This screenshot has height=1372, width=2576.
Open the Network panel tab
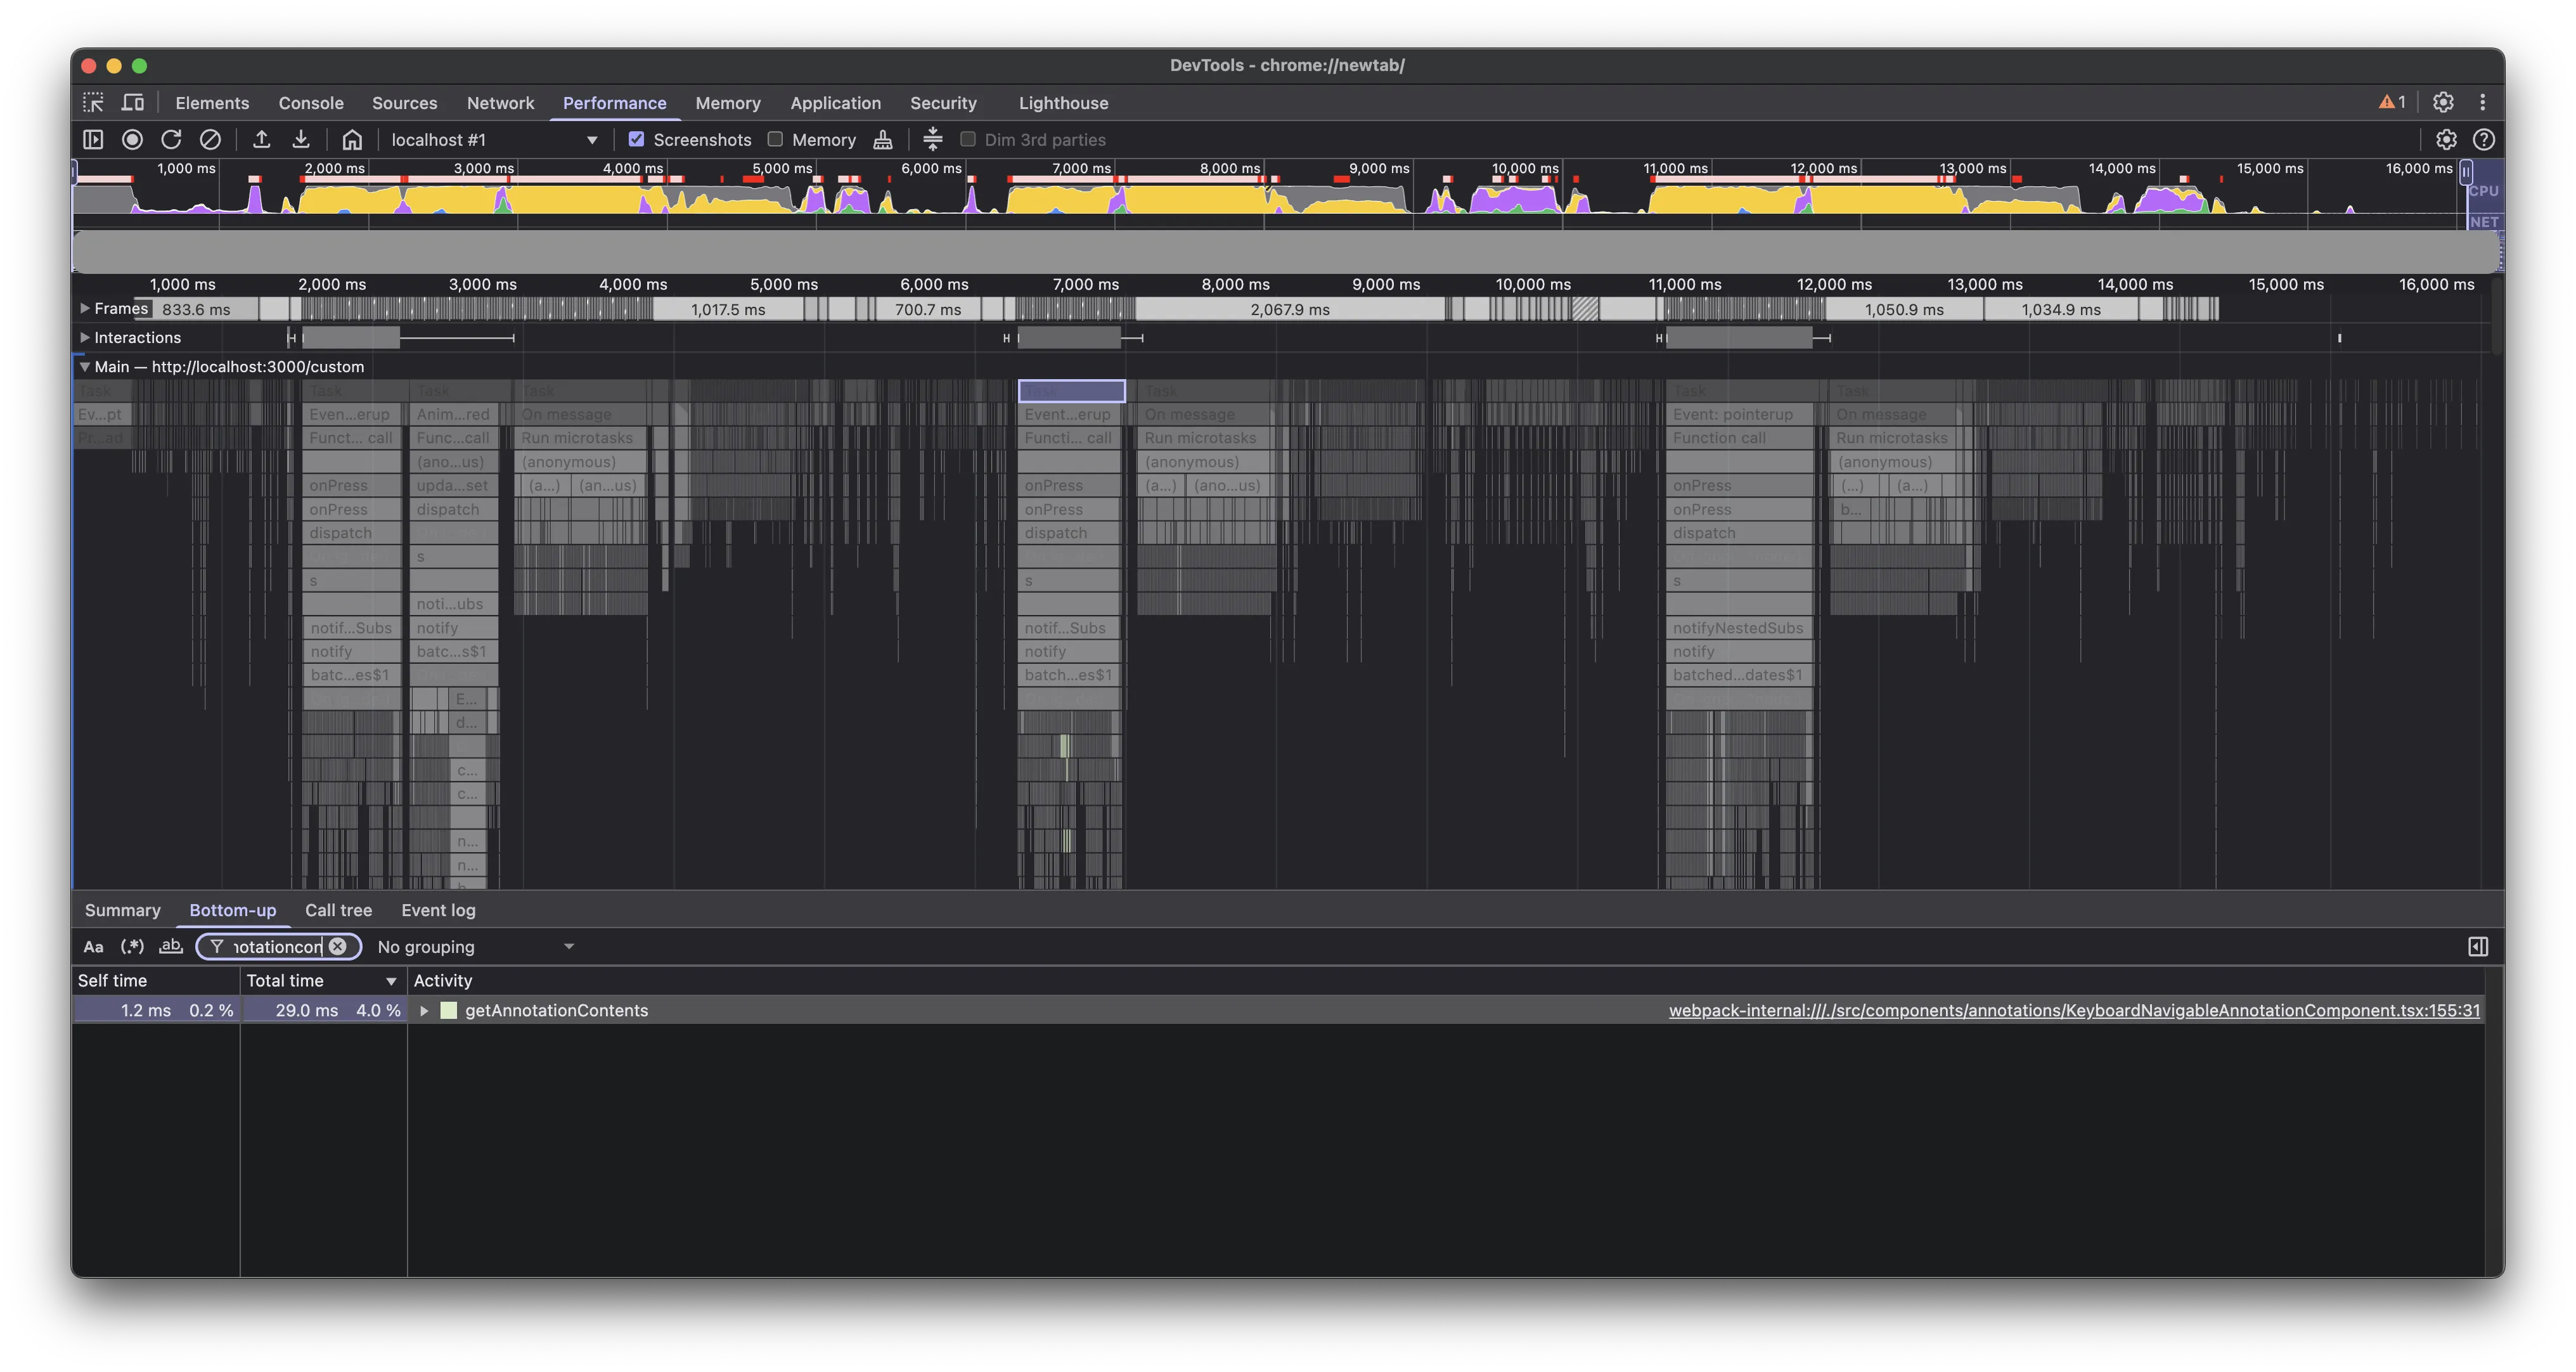500,103
